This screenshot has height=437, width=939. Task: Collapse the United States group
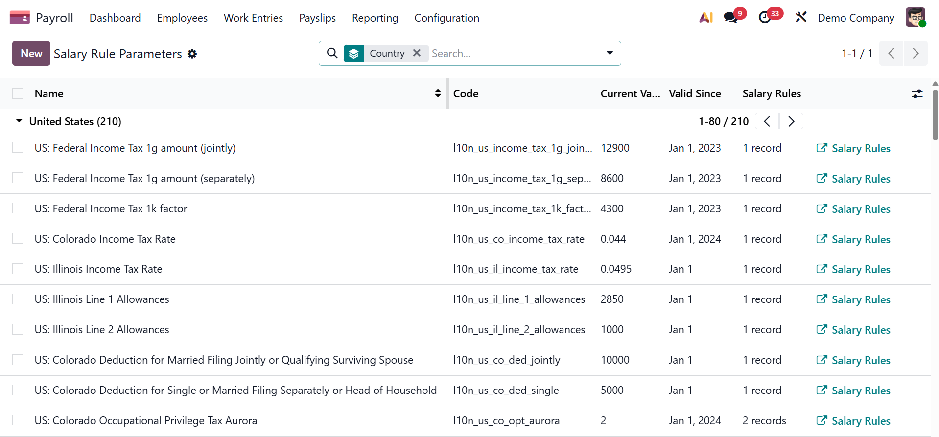[19, 121]
